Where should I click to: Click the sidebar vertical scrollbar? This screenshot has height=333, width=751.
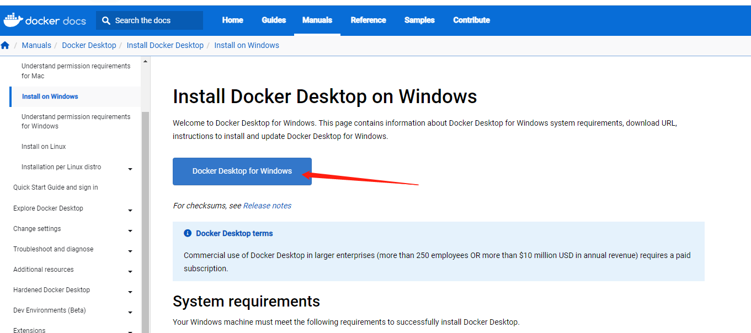tap(146, 221)
